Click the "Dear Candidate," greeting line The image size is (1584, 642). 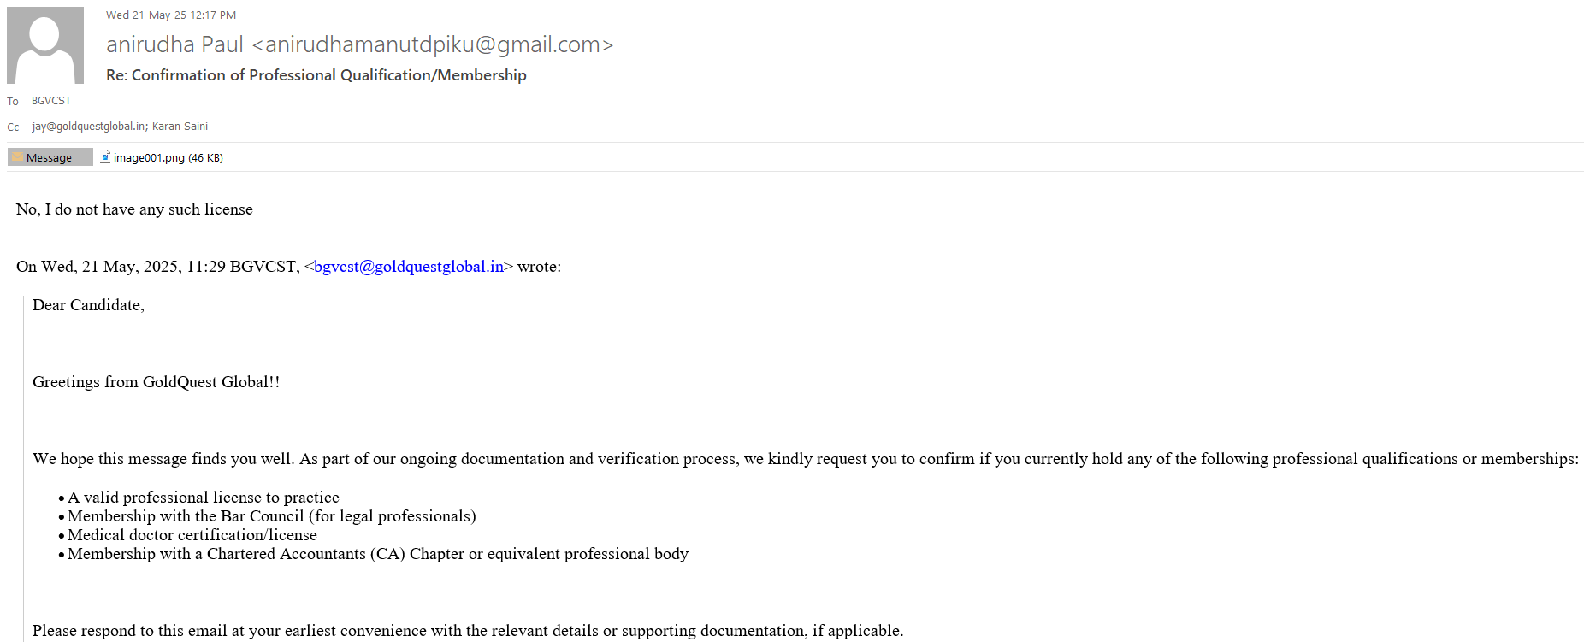point(88,305)
